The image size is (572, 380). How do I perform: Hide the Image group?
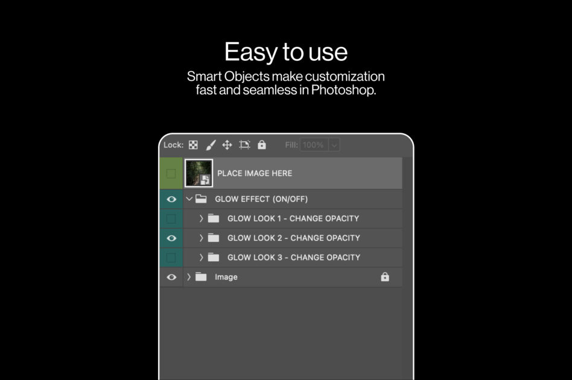pos(171,277)
